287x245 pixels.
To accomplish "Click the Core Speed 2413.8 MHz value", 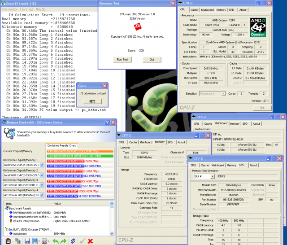I will point(211,68).
